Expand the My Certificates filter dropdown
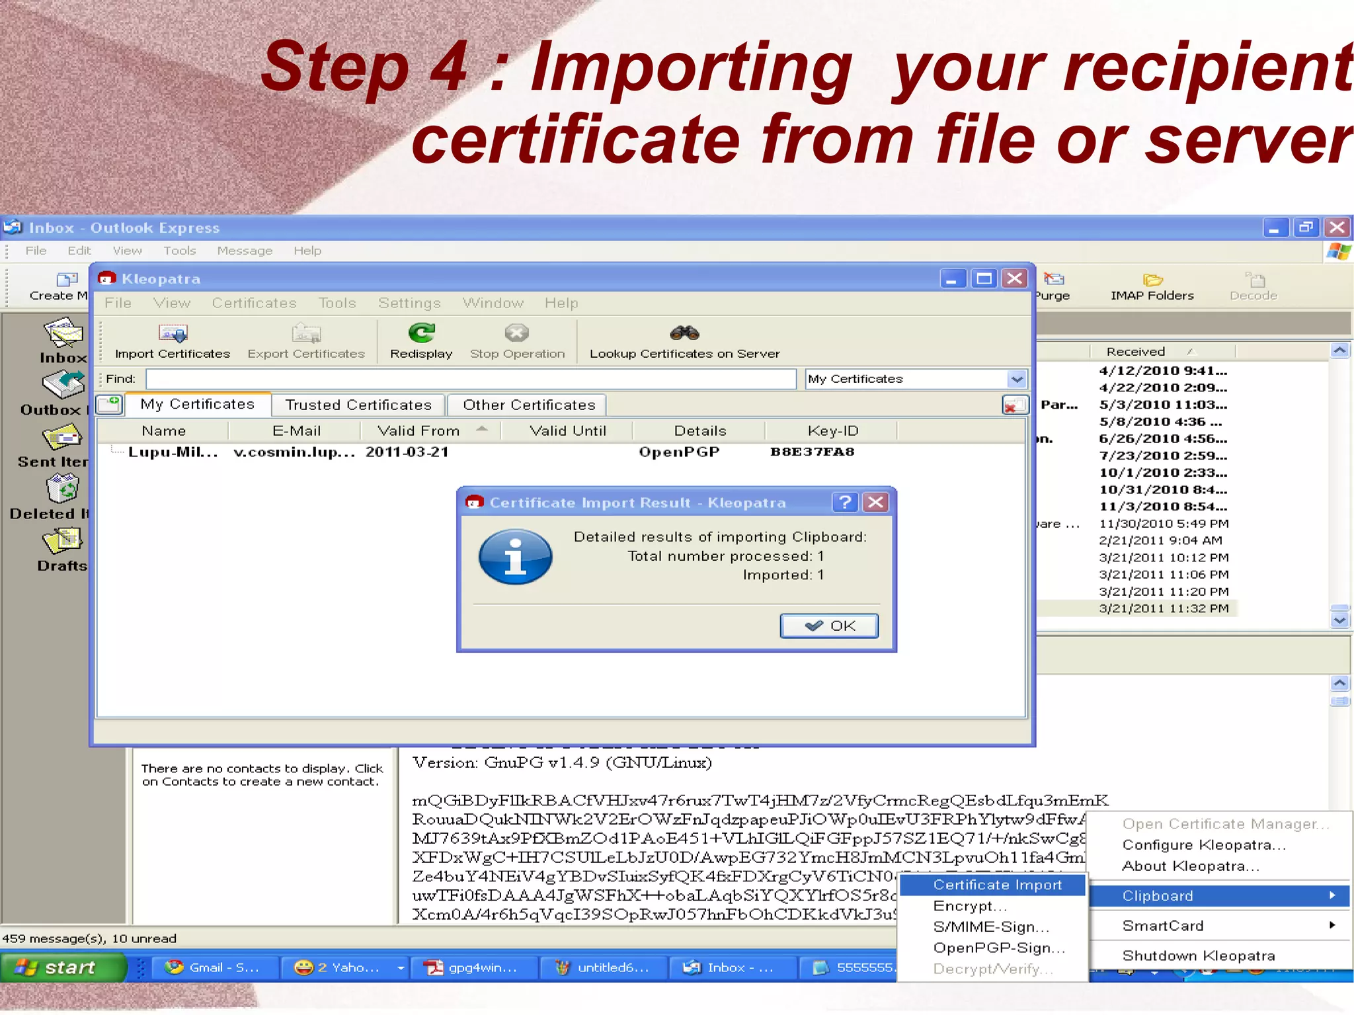1354x1015 pixels. click(x=1017, y=379)
